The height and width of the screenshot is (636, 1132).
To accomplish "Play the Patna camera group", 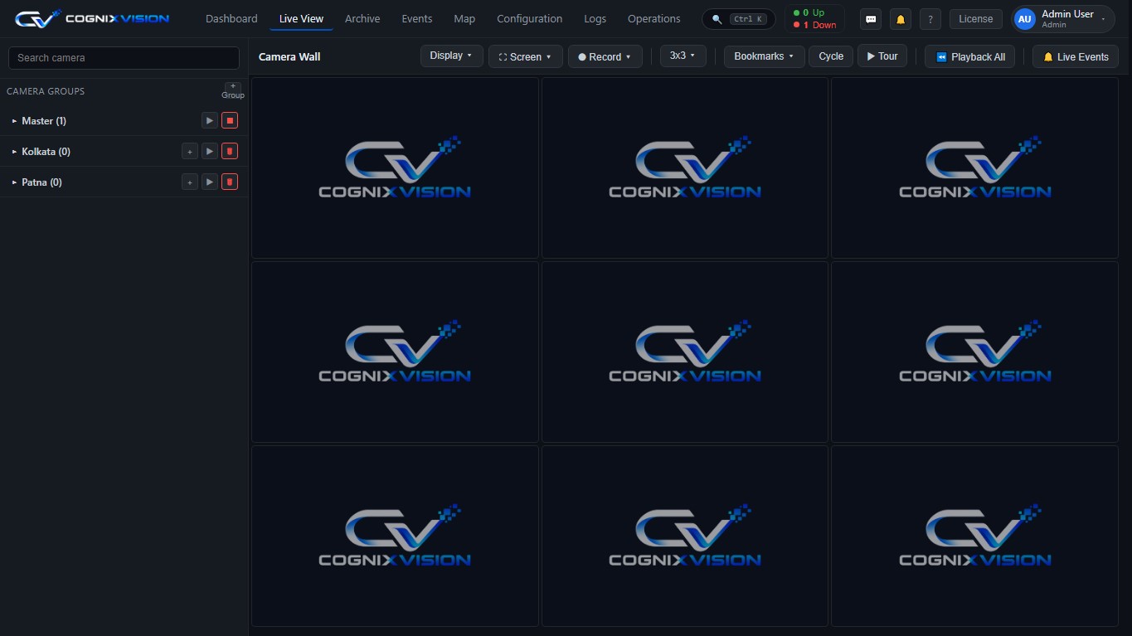I will (x=210, y=182).
